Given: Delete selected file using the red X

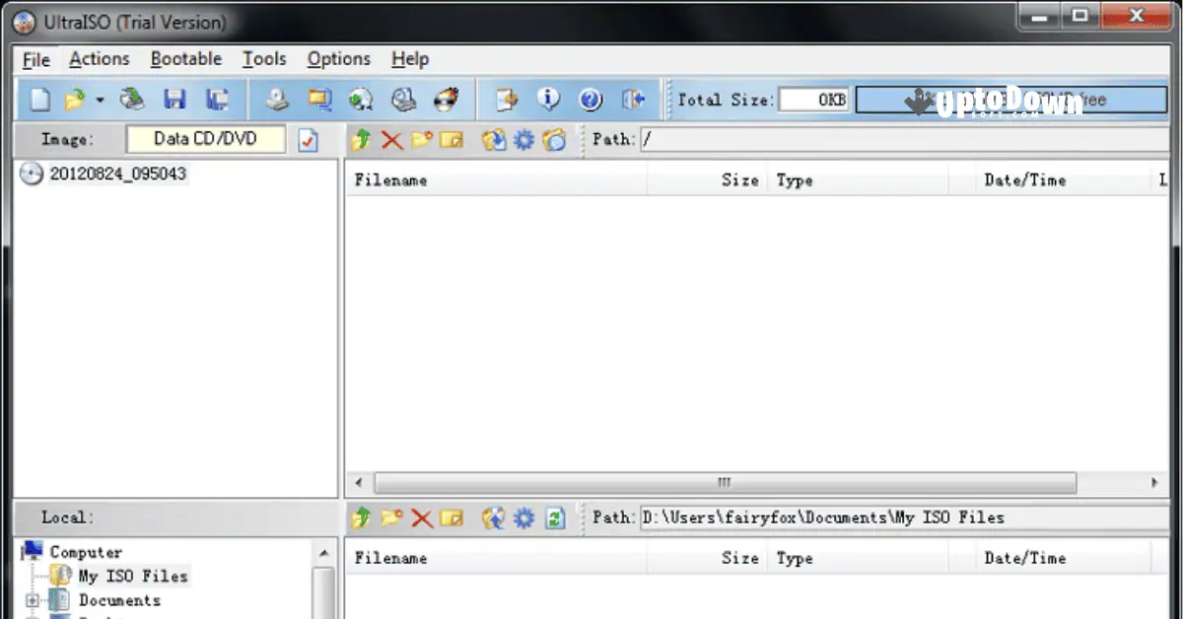Looking at the screenshot, I should coord(390,139).
